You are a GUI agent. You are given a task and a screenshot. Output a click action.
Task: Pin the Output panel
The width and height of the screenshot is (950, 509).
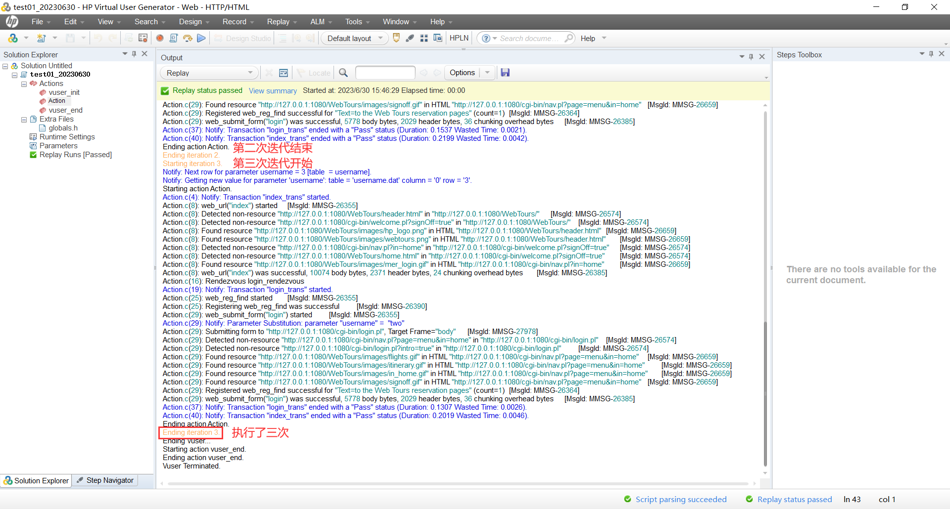click(x=751, y=57)
